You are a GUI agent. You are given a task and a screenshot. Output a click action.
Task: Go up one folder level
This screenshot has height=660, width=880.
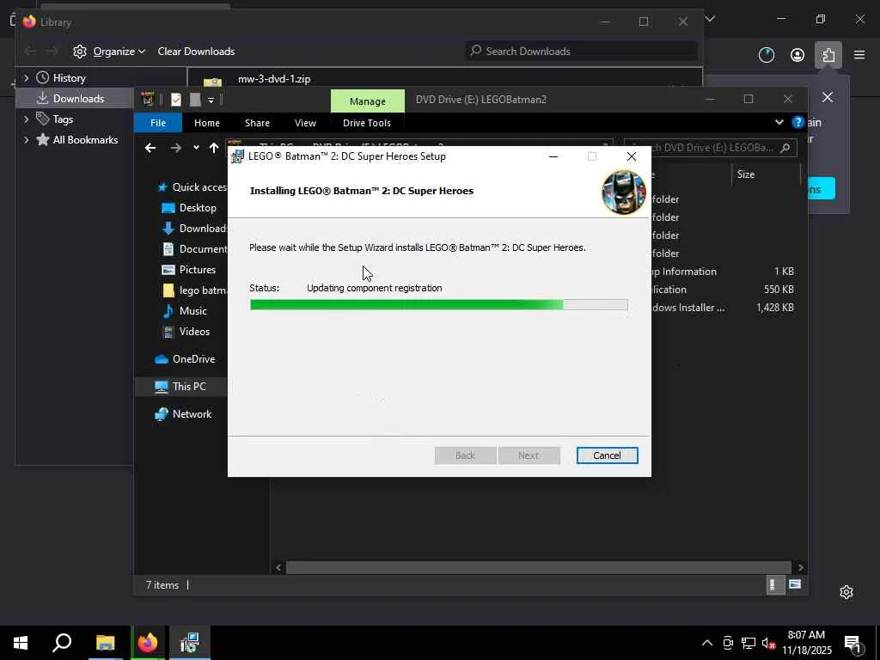coord(214,148)
